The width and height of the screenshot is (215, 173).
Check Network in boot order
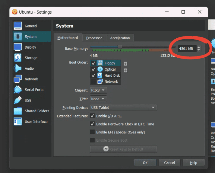[93, 82]
